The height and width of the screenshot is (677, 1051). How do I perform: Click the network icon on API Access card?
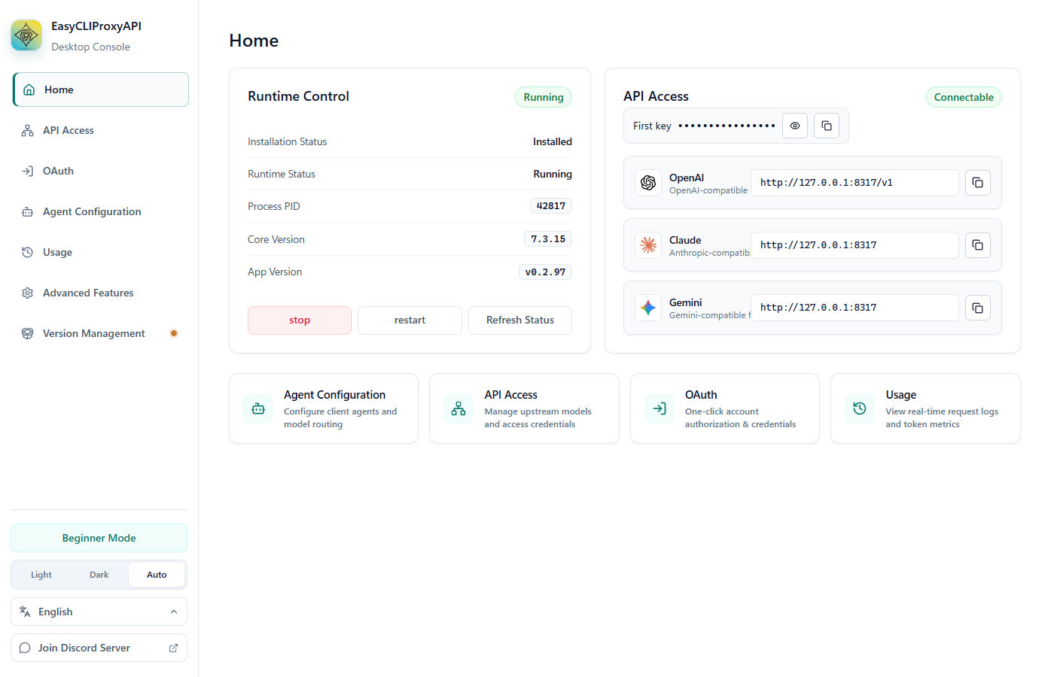pyautogui.click(x=458, y=408)
